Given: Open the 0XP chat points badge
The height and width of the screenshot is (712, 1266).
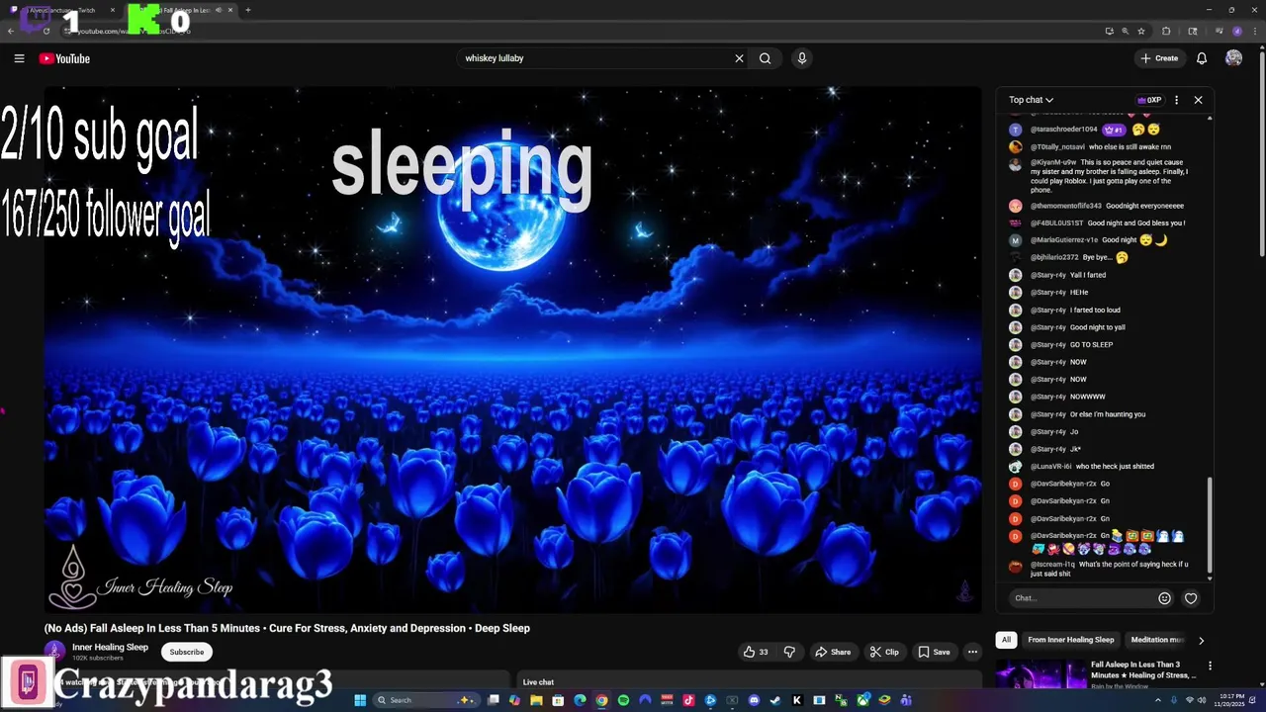Looking at the screenshot, I should (x=1149, y=100).
